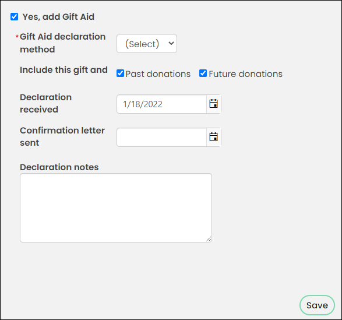The height and width of the screenshot is (320, 342).
Task: Click the "Declaration received" field label
Action: (x=46, y=103)
